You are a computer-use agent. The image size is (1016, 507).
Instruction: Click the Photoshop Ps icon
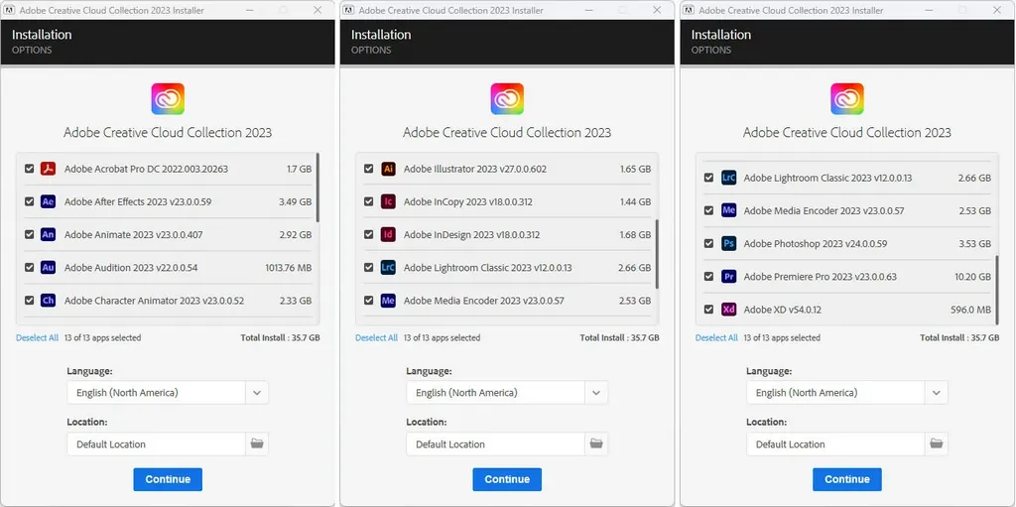click(x=728, y=244)
